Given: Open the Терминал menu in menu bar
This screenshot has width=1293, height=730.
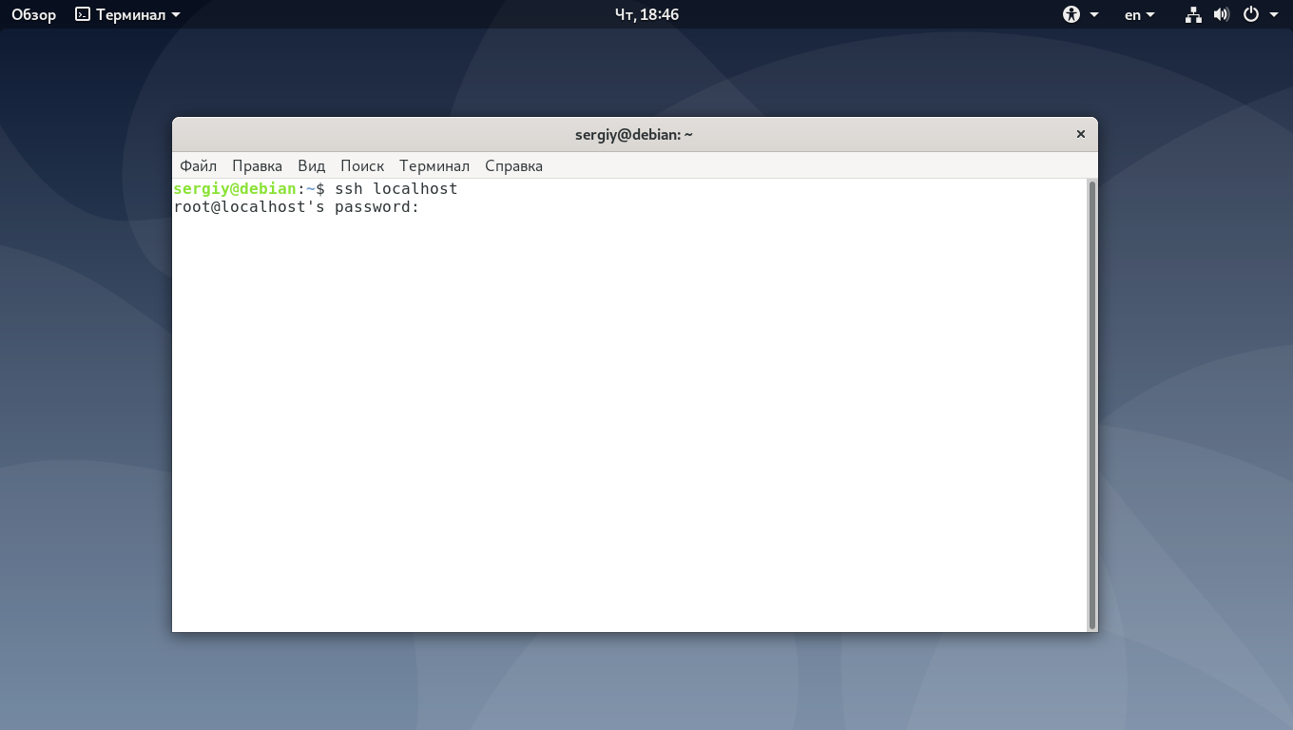Looking at the screenshot, I should pos(434,165).
